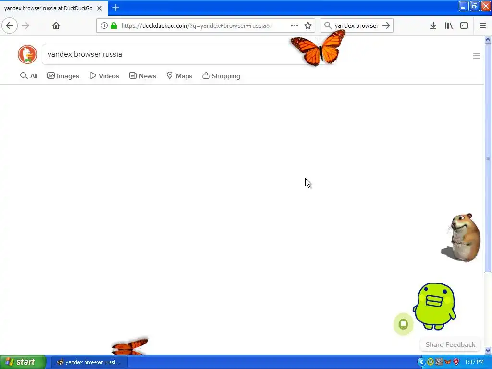Screen dimensions: 492x369
Task: Click the round green chat button
Action: pos(403,324)
